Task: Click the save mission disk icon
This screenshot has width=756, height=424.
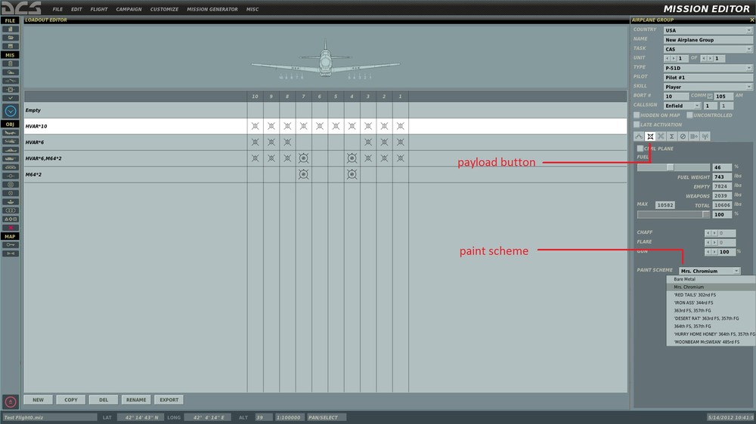Action: [10, 46]
